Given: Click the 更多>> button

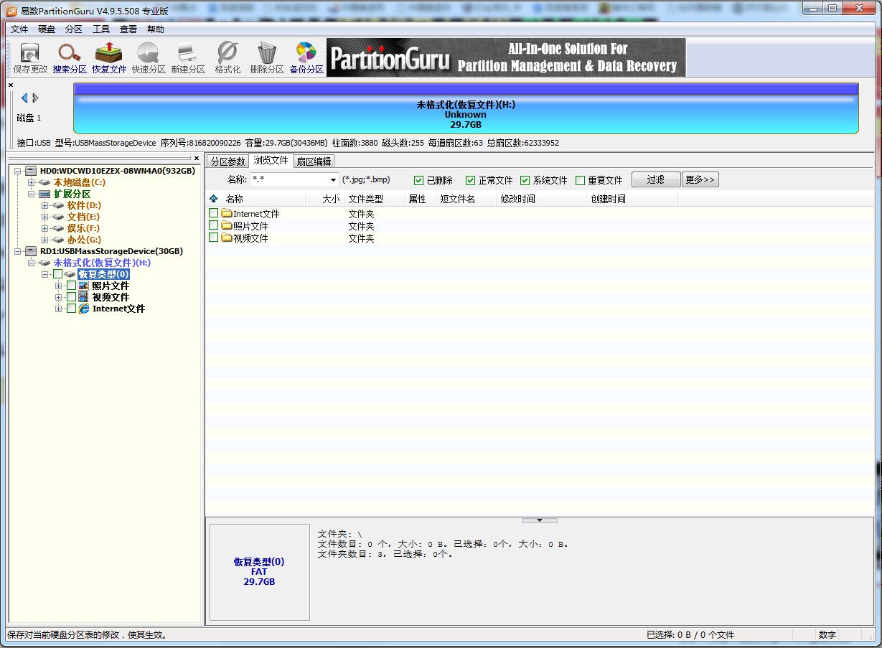Looking at the screenshot, I should 700,179.
